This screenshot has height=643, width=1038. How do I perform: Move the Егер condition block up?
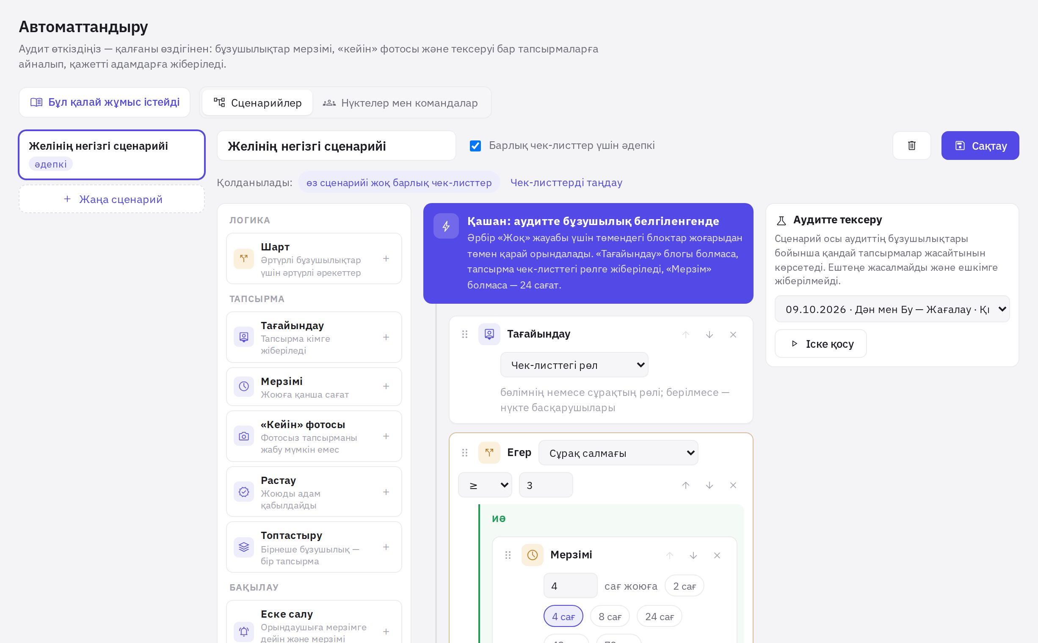coord(686,485)
